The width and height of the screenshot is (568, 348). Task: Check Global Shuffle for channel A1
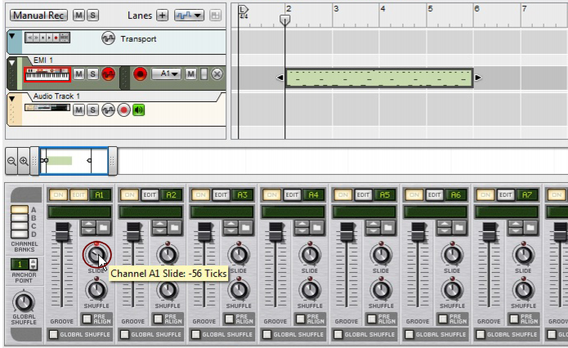(53, 333)
